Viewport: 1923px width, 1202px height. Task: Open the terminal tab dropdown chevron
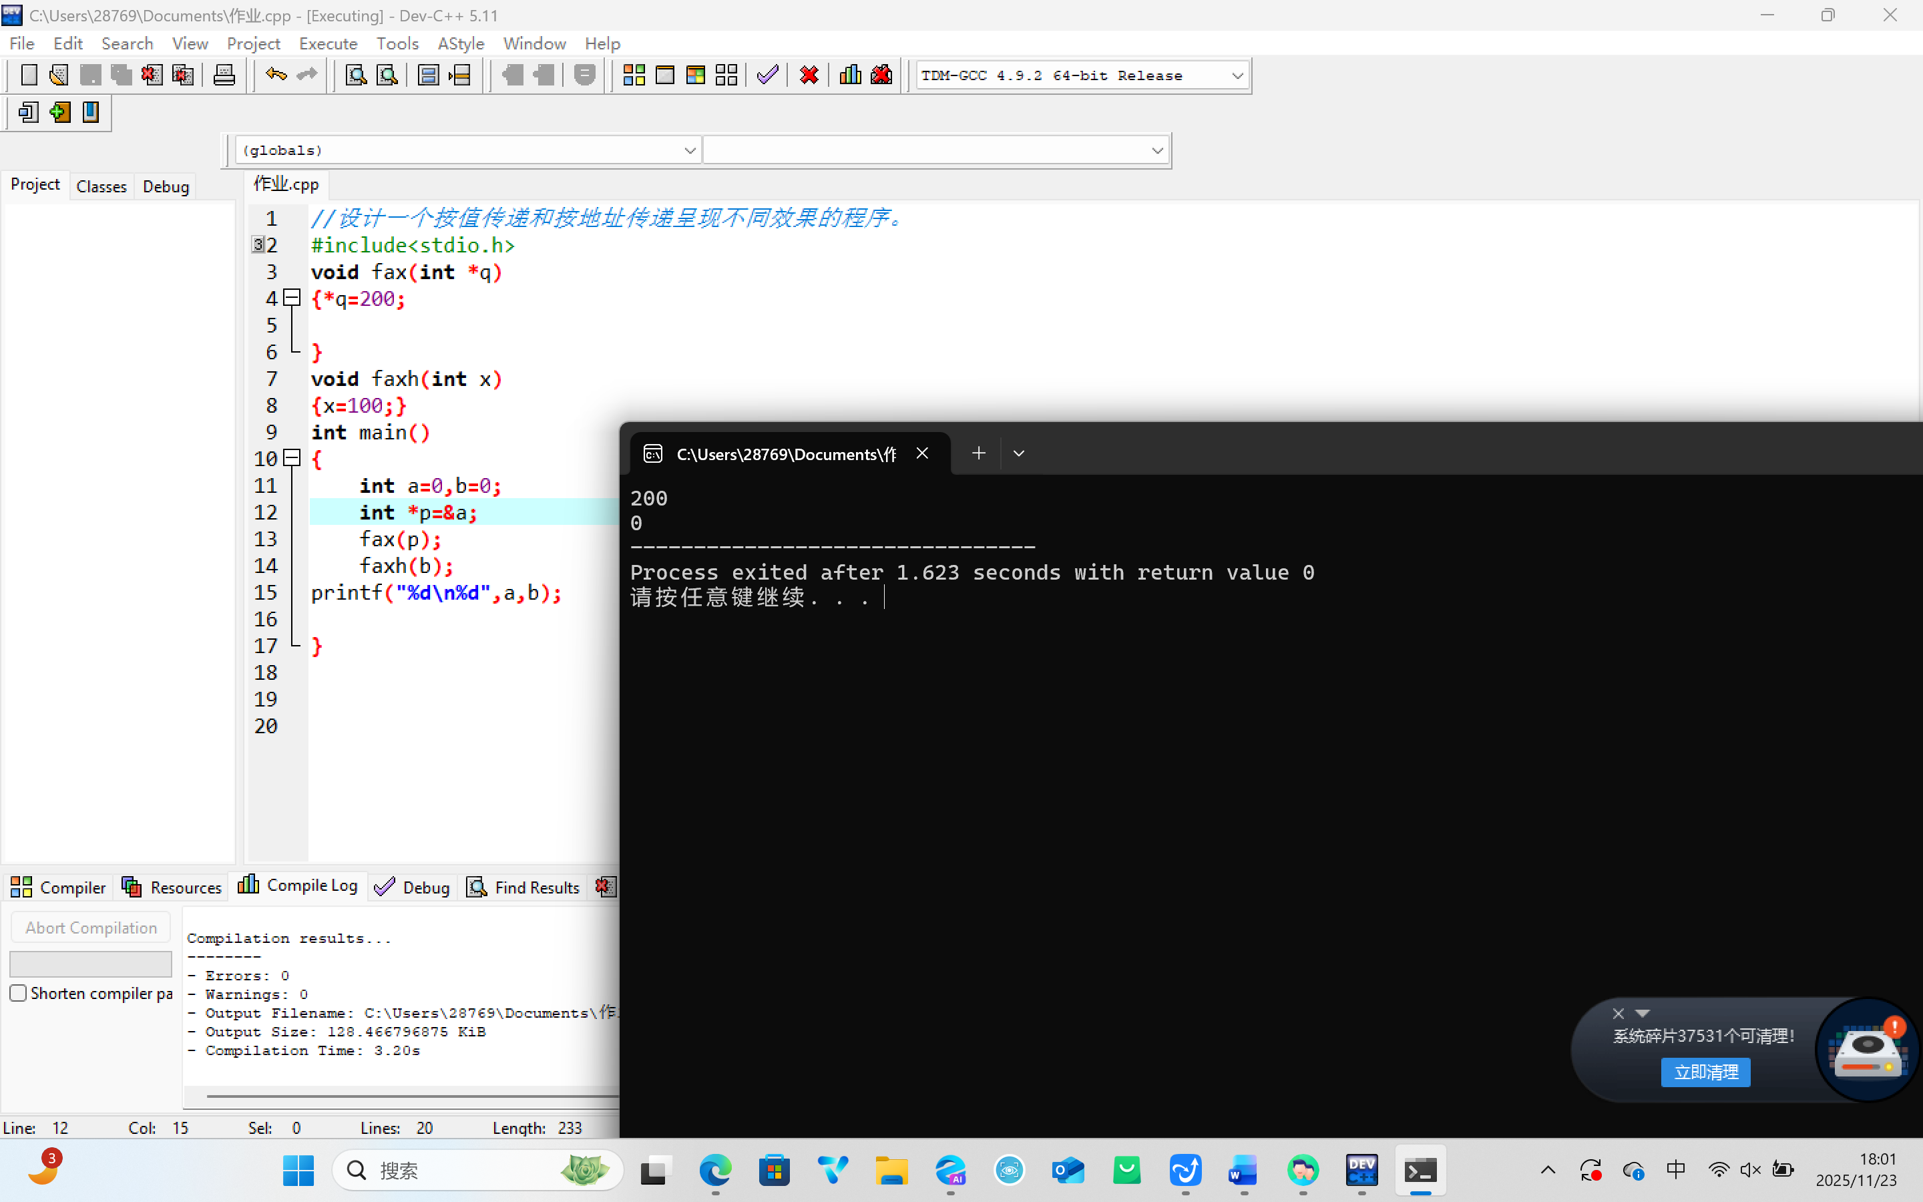click(x=1019, y=453)
